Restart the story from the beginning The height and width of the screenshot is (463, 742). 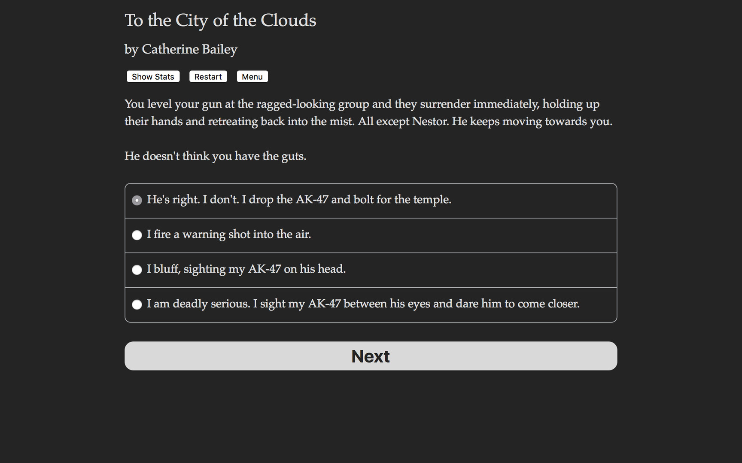coord(208,76)
